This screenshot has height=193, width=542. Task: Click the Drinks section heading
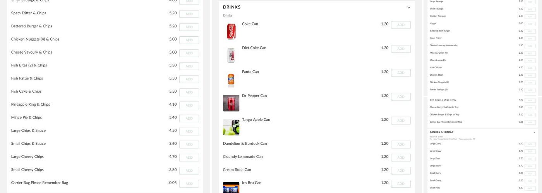[232, 7]
